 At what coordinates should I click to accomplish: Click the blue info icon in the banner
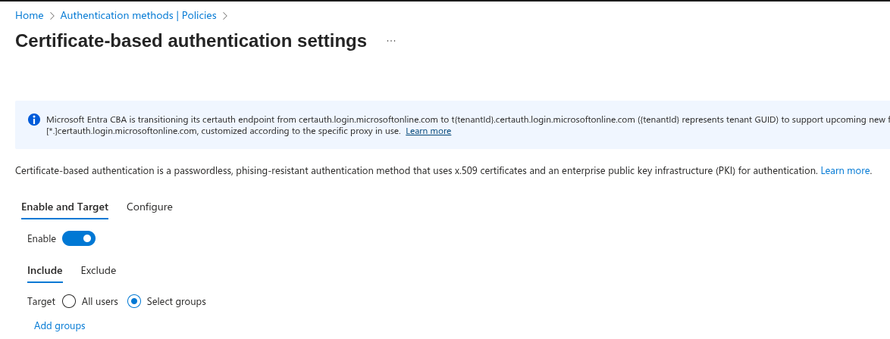coord(34,120)
